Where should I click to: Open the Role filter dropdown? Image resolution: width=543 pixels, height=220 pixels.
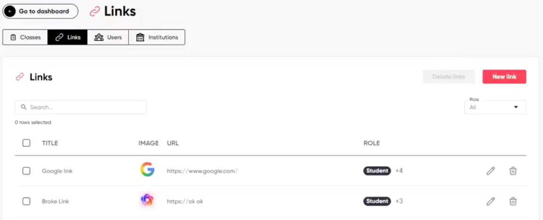click(495, 107)
